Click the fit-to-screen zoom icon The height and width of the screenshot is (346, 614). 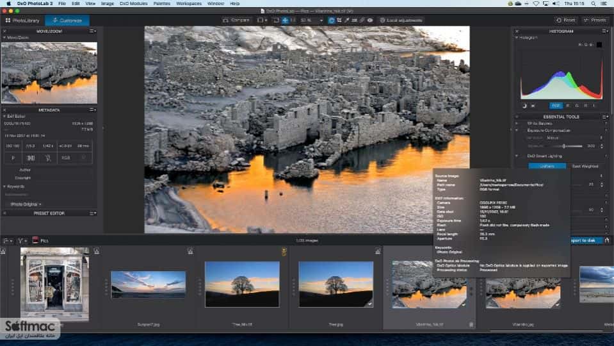tap(277, 20)
